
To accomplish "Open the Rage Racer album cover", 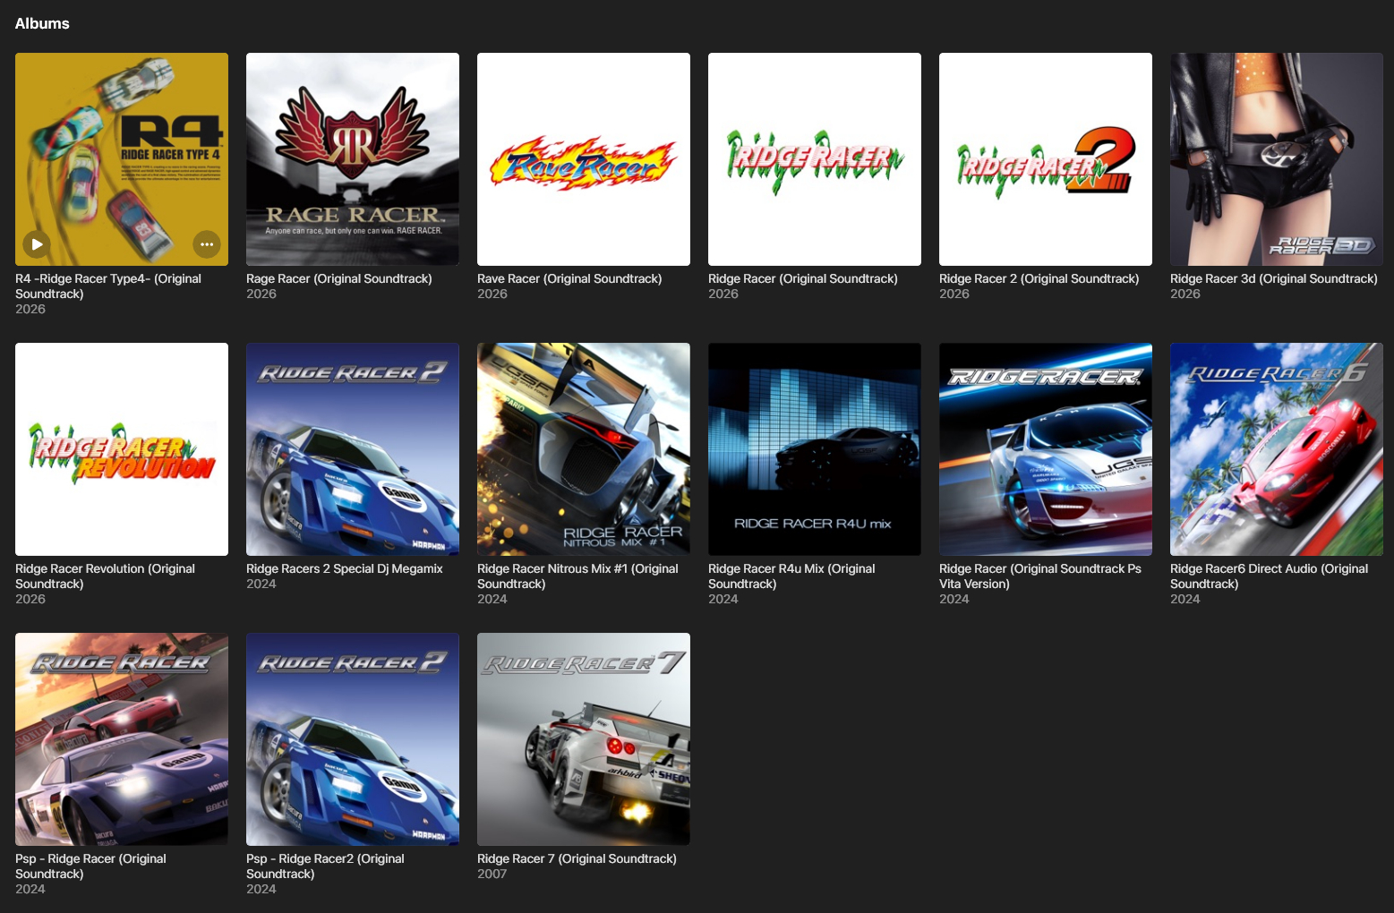I will (352, 158).
